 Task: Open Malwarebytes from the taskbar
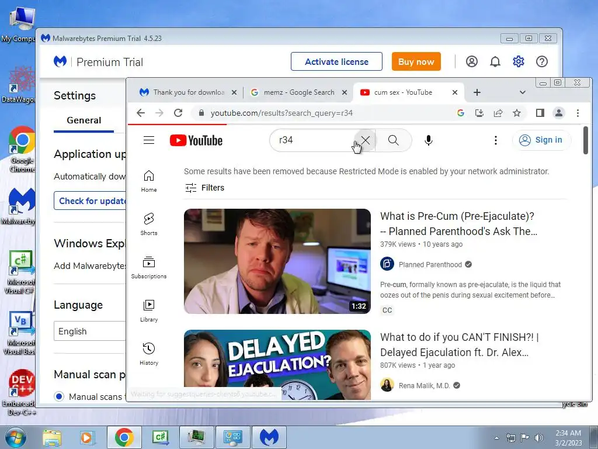269,437
